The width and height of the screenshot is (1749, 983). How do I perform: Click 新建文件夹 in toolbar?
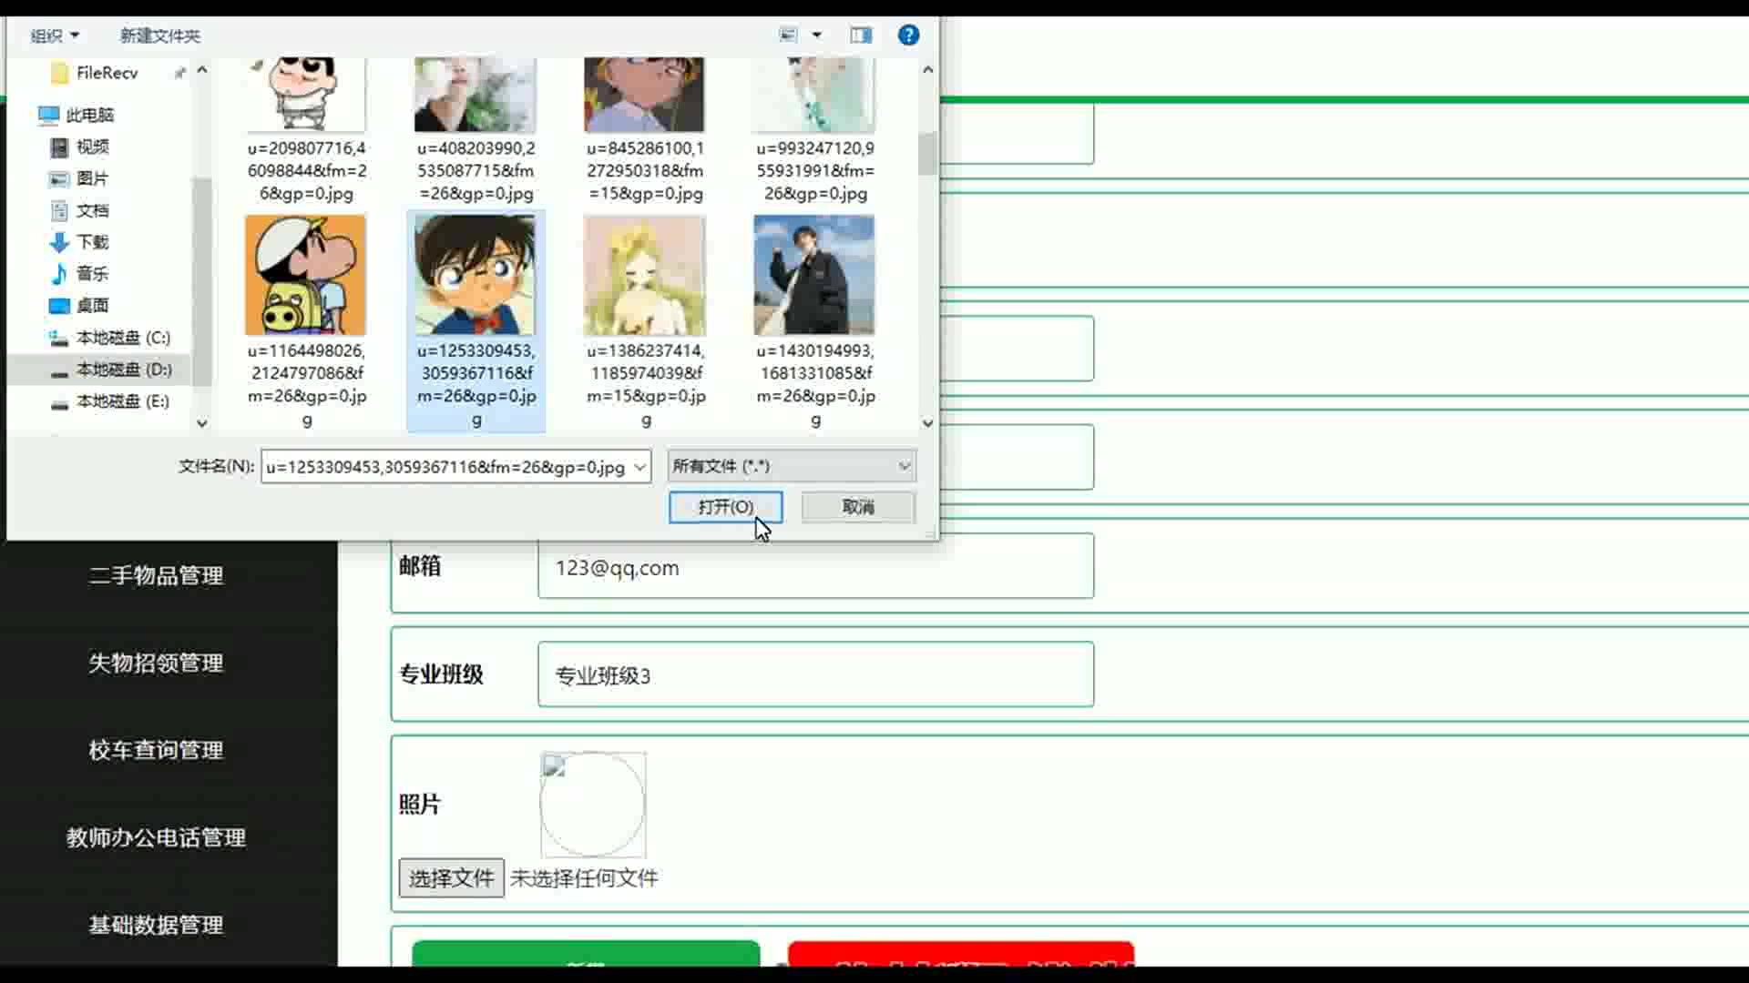click(x=160, y=35)
